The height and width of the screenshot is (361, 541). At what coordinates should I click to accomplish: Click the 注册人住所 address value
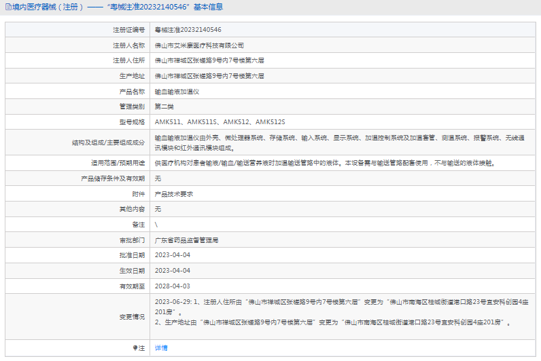pos(209,60)
